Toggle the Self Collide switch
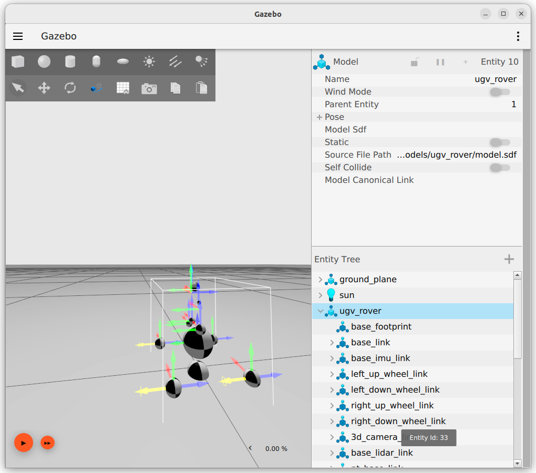 click(500, 168)
